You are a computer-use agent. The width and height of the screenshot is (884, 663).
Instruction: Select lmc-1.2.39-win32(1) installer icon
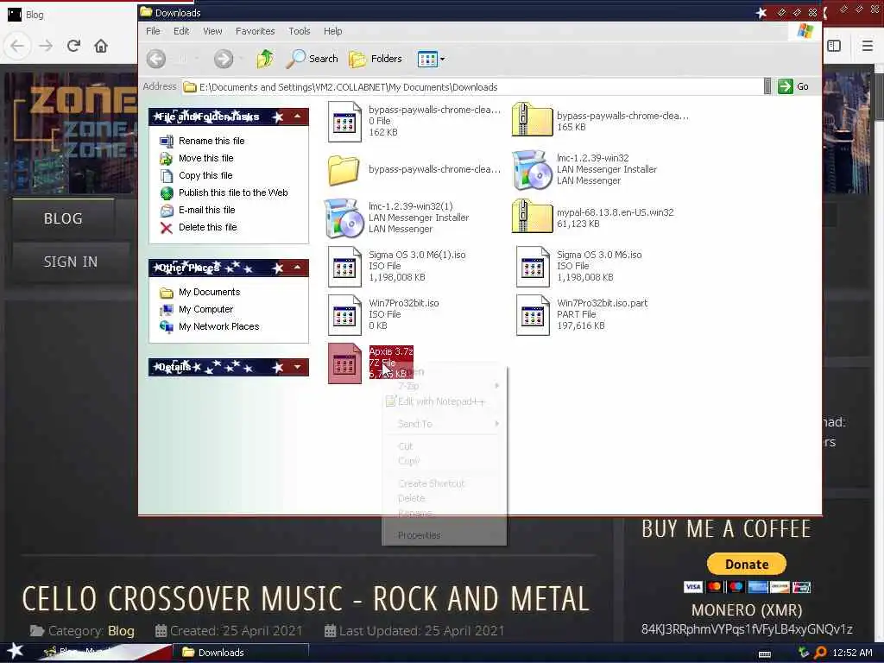[344, 218]
